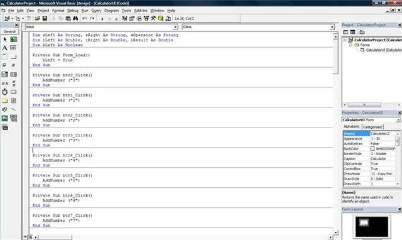402x240 pixels.
Task: Click the General toolbox tab button
Action: pyautogui.click(x=9, y=31)
